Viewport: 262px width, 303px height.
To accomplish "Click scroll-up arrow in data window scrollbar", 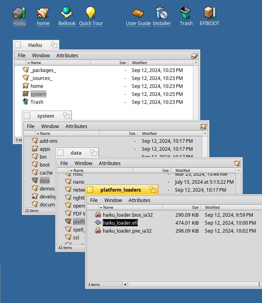I will (x=238, y=170).
